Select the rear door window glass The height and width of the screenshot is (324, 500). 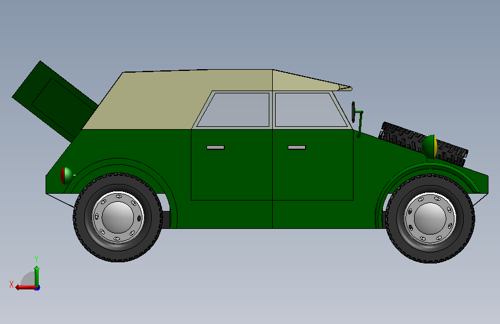click(x=236, y=110)
